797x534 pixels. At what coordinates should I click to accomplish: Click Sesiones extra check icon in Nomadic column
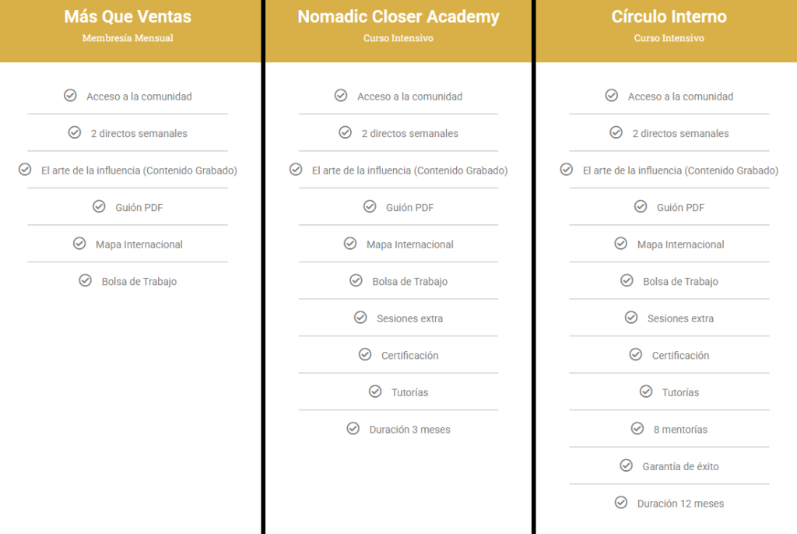coord(360,318)
